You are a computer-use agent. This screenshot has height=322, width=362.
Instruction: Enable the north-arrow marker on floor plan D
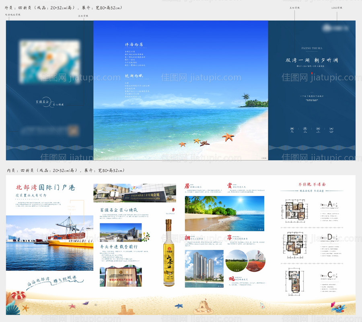pos(333,238)
